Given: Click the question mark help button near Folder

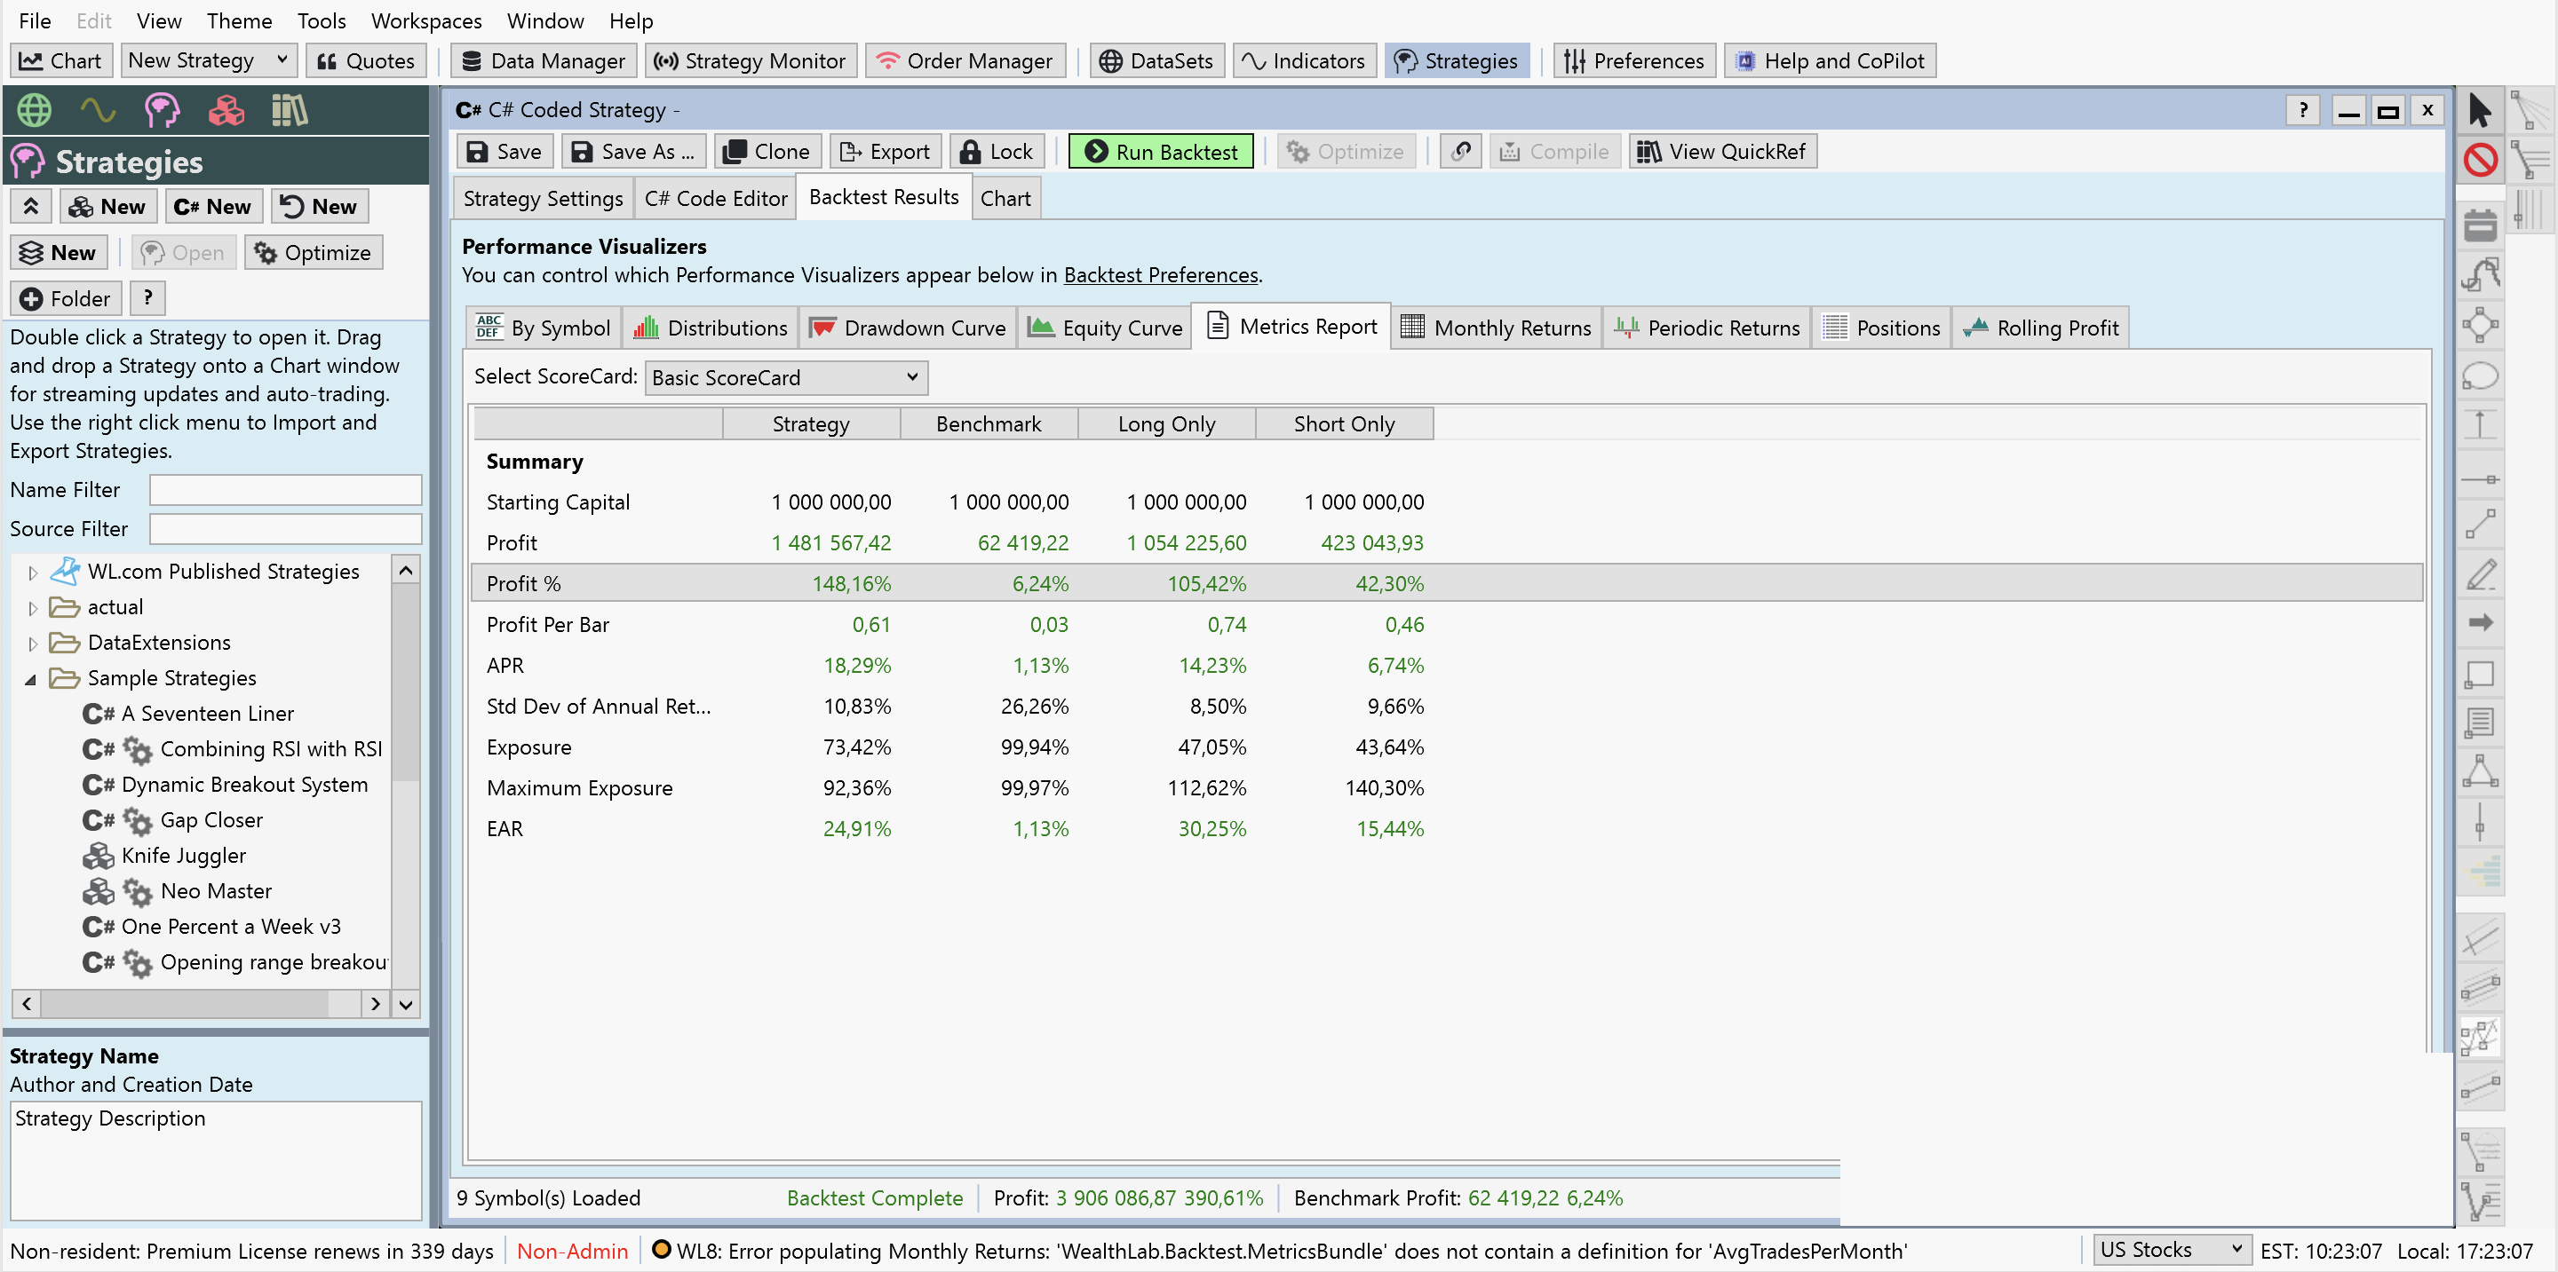Looking at the screenshot, I should (x=147, y=298).
